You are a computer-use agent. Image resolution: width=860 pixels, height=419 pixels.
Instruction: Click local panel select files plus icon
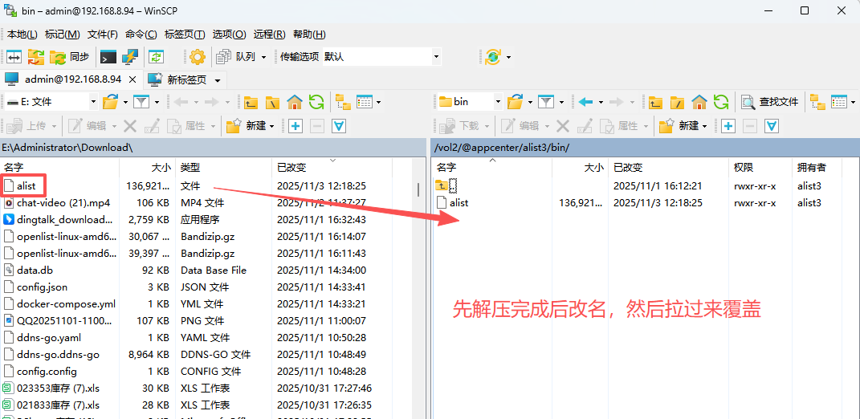[x=295, y=126]
